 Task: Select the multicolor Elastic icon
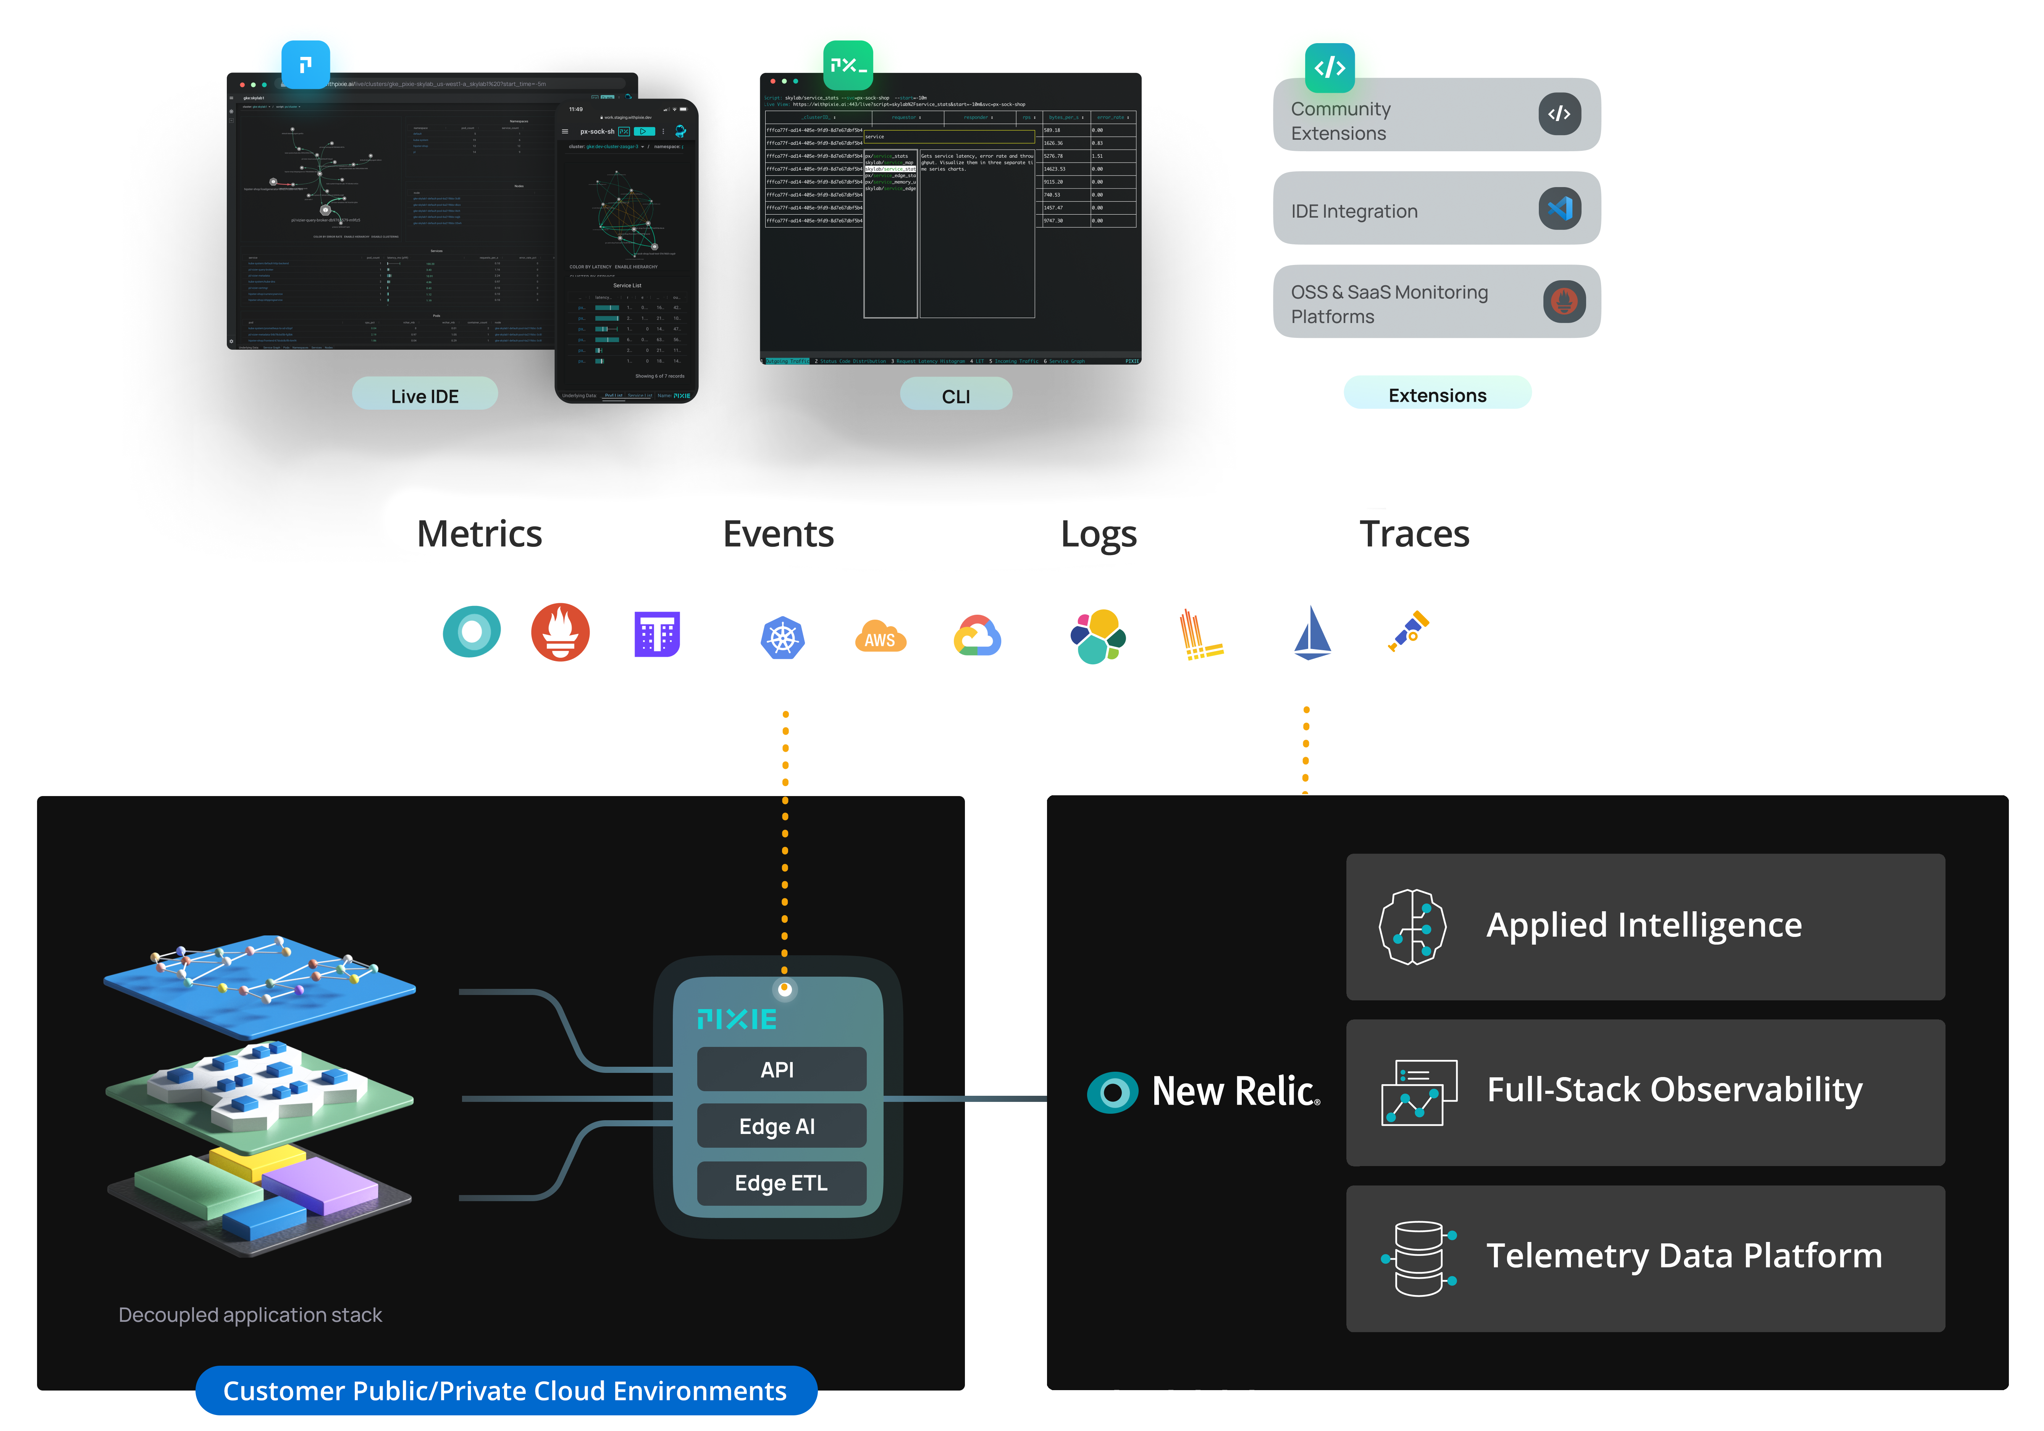click(1098, 636)
